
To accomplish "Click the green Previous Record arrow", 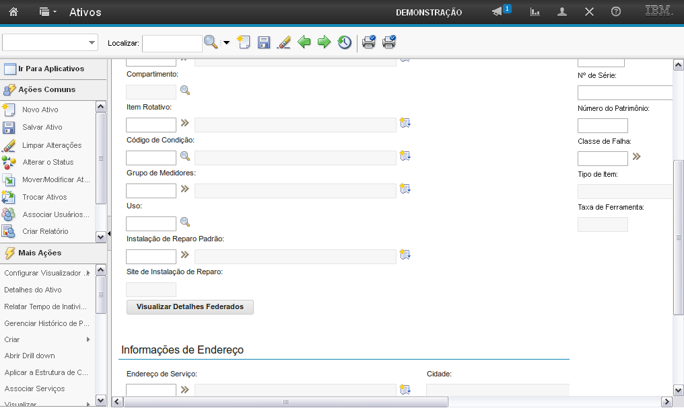I will coord(304,43).
